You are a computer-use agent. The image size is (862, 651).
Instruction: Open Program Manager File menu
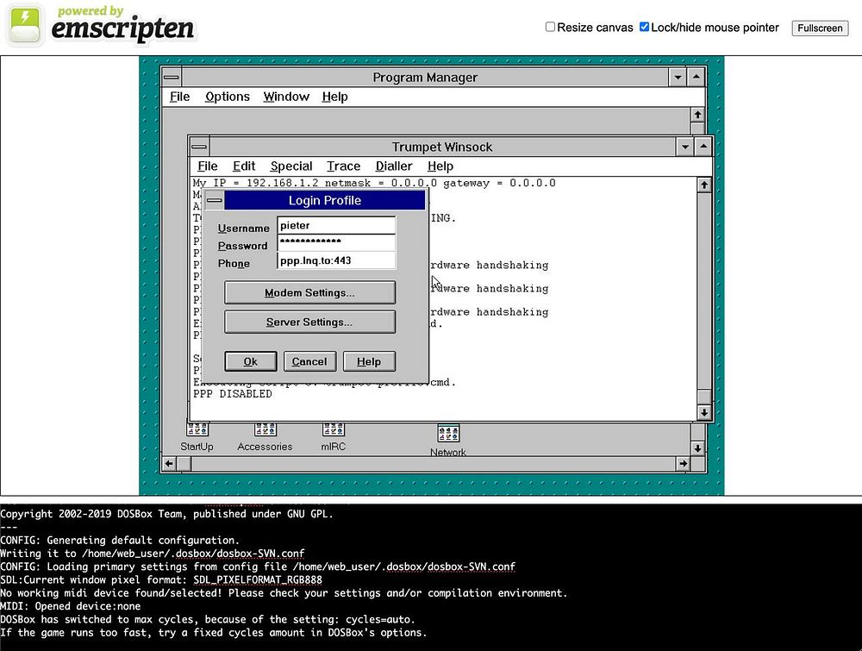pos(180,97)
